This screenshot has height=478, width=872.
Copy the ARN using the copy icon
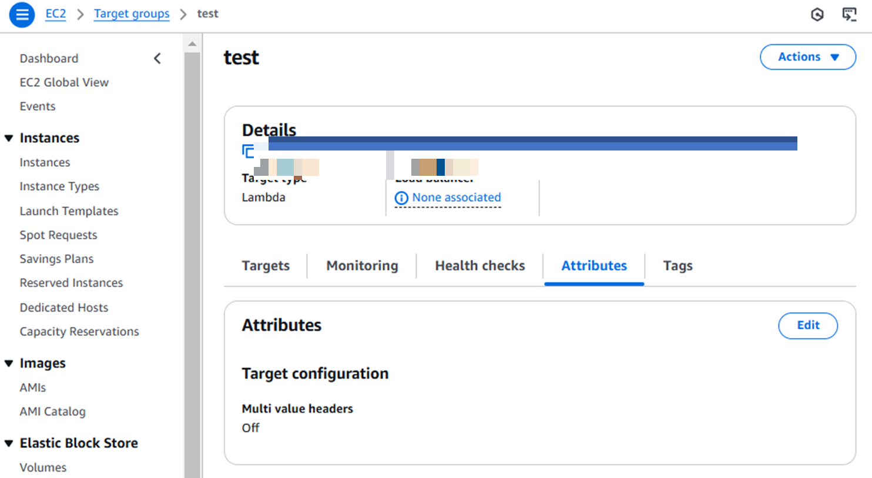[248, 152]
